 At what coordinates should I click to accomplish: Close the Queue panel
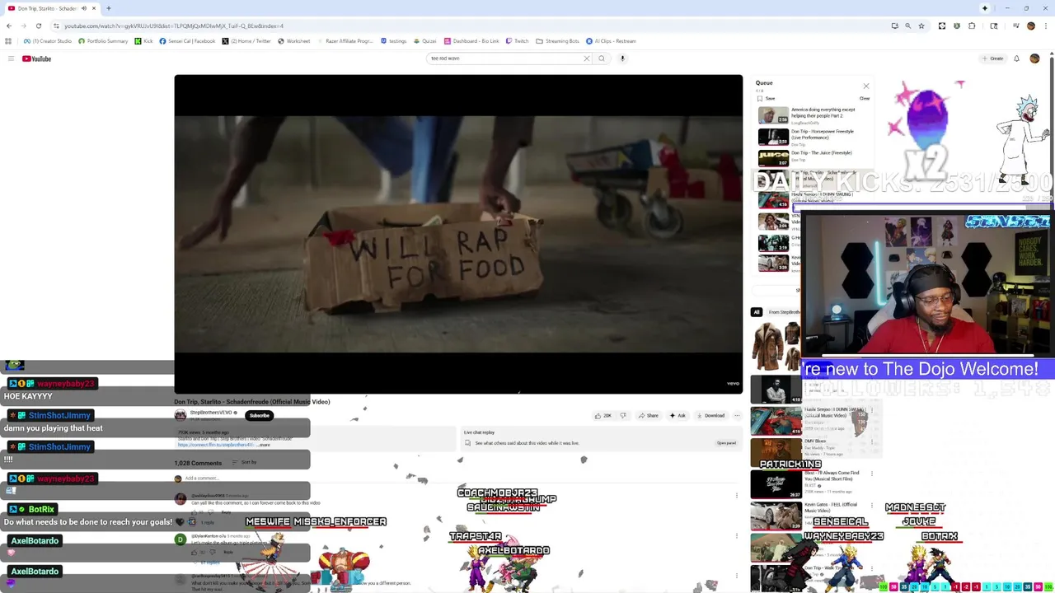[865, 86]
